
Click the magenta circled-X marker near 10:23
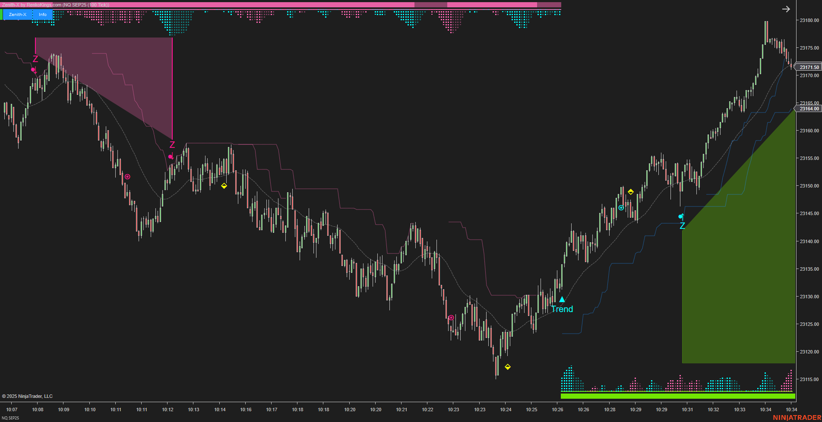click(x=451, y=317)
